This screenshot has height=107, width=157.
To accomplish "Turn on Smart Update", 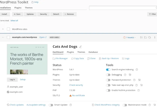I will (x=51, y=105).
